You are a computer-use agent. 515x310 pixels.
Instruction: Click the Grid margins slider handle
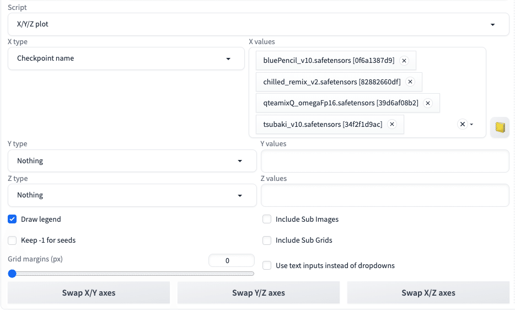pyautogui.click(x=12, y=274)
